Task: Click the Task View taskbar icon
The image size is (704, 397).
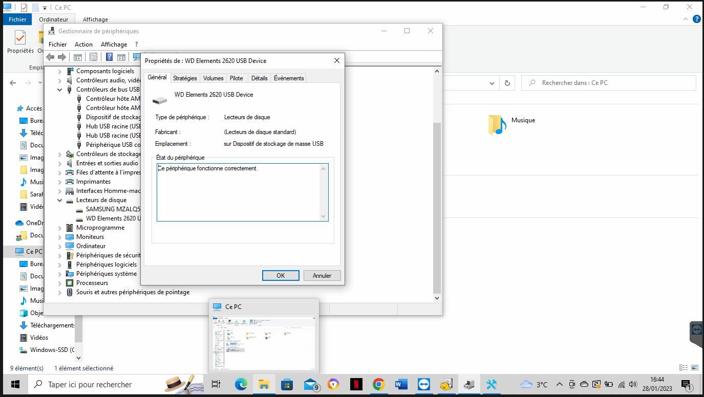Action: tap(216, 384)
